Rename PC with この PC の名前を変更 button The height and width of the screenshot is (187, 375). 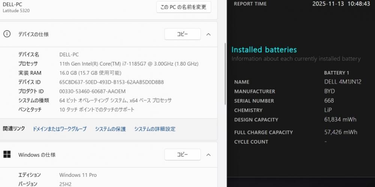[x=184, y=7]
